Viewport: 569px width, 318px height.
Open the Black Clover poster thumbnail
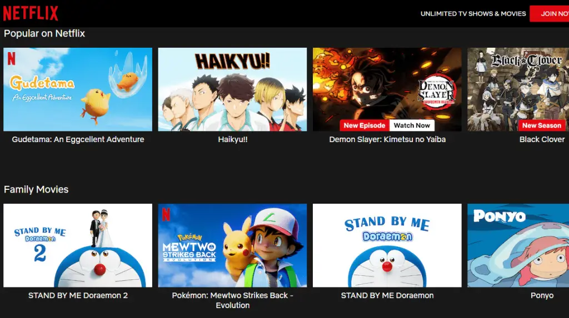(518, 89)
